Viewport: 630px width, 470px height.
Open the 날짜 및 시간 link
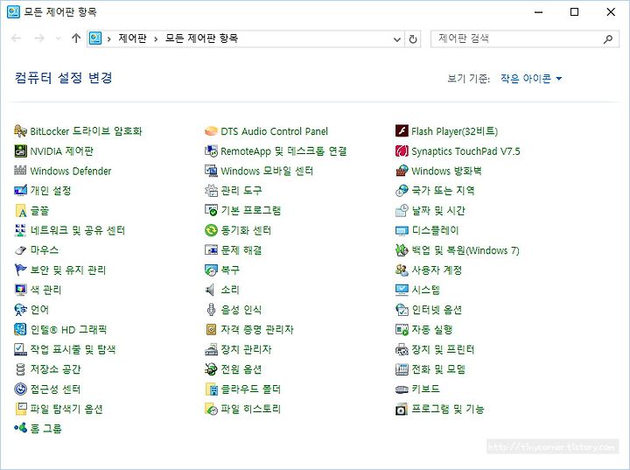point(438,211)
